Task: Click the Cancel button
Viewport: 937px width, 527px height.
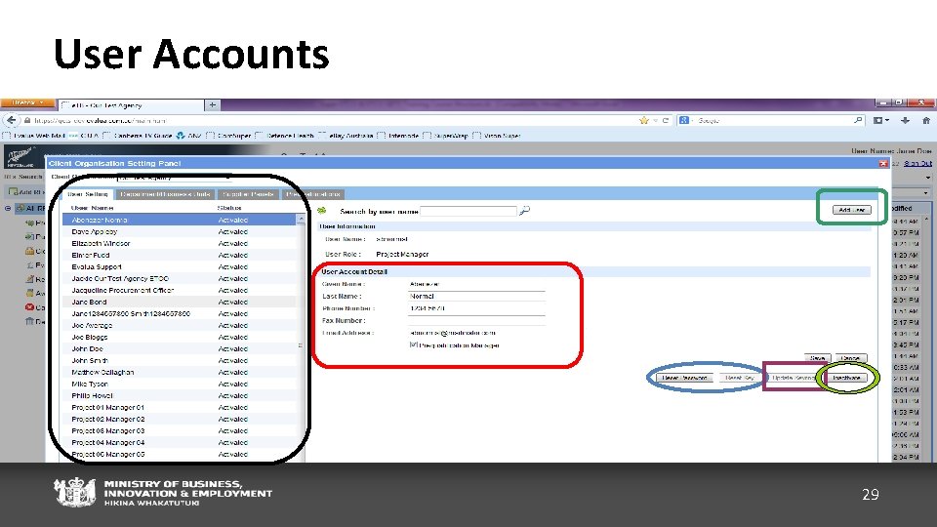Action: coord(850,358)
